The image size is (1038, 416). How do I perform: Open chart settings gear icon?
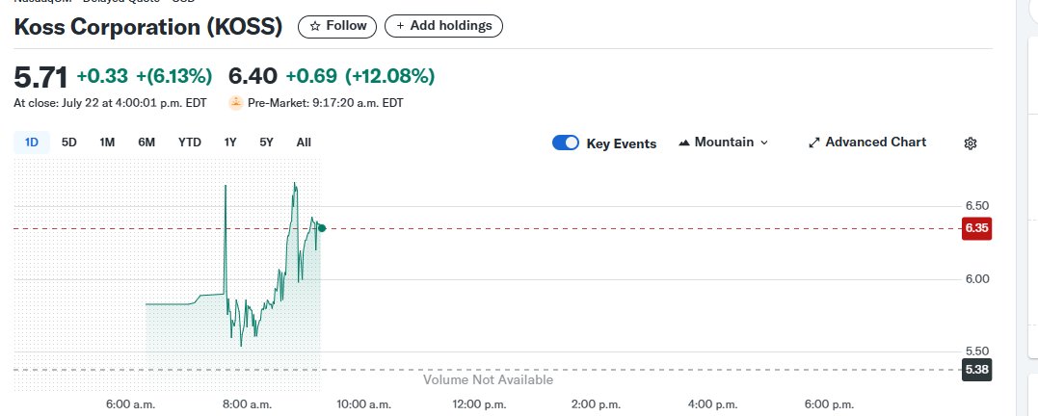(970, 143)
